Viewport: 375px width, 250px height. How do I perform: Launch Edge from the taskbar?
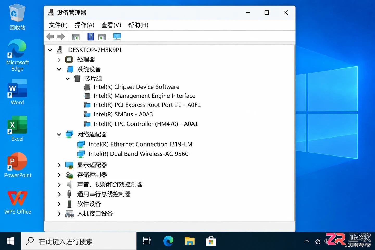pos(168,241)
